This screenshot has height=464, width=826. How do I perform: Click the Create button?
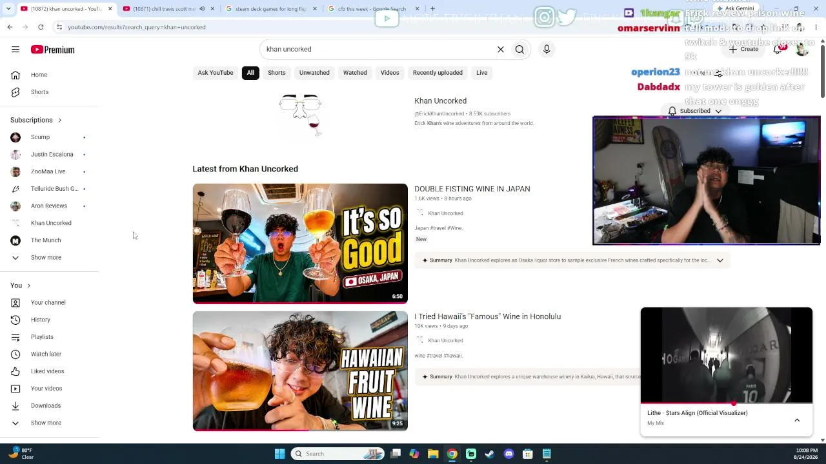(743, 49)
